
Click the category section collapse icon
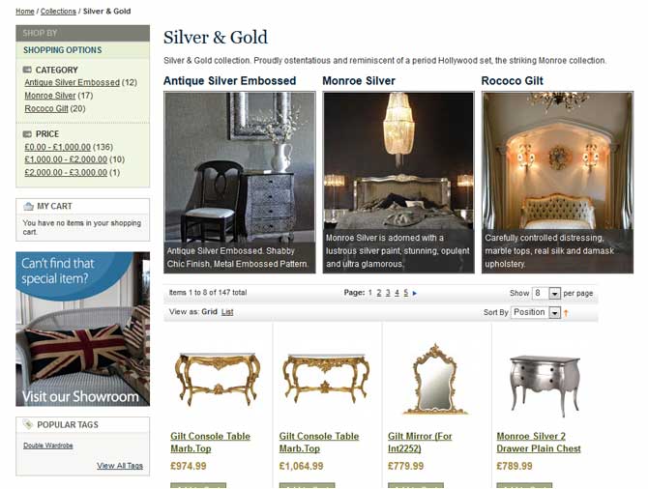[27, 70]
